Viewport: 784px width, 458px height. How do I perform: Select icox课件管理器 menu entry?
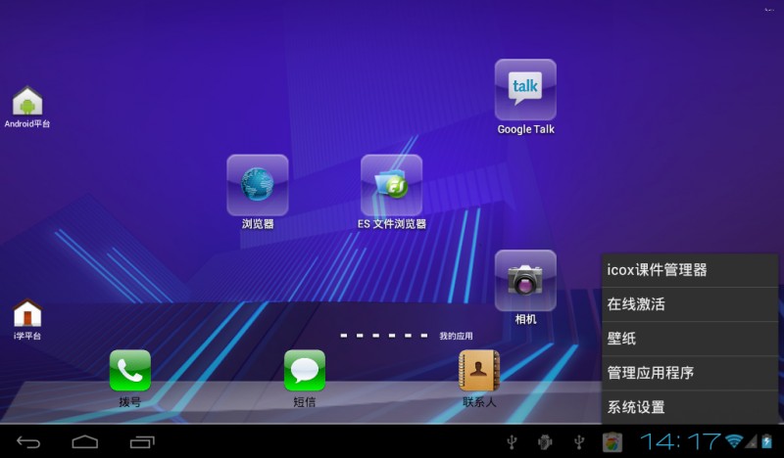[690, 270]
